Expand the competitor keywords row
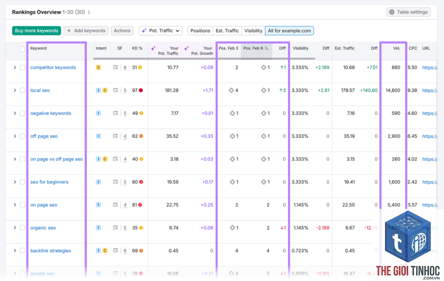The height and width of the screenshot is (281, 444). [x=14, y=68]
